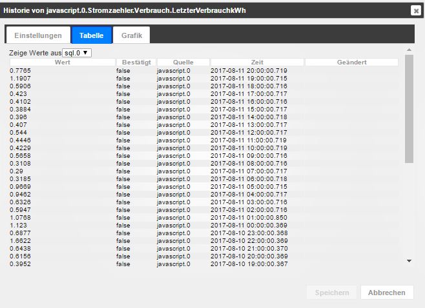The image size is (425, 308).
Task: Select value 0.6326 in the table
Action: (x=20, y=202)
